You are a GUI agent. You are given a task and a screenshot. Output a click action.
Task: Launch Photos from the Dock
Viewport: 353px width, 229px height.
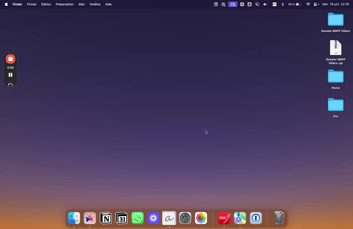(x=201, y=218)
